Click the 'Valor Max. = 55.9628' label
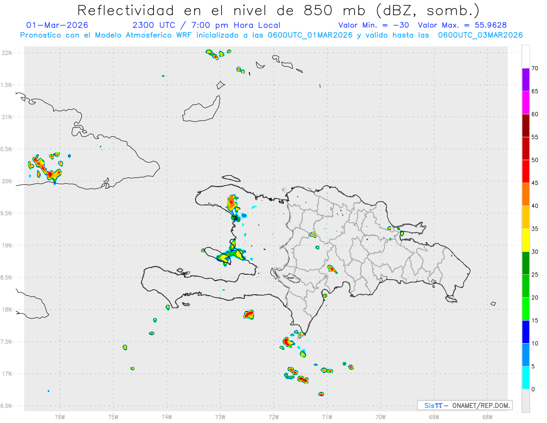The image size is (547, 423). 462,25
